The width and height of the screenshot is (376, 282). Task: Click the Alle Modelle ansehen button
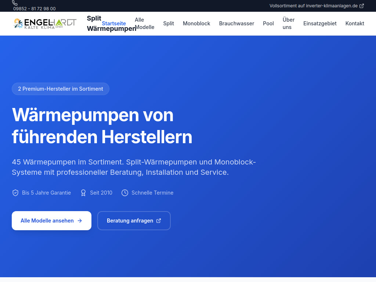51,221
